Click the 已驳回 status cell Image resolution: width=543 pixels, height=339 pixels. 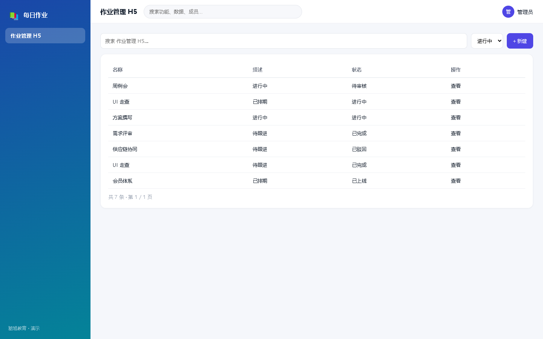359,149
